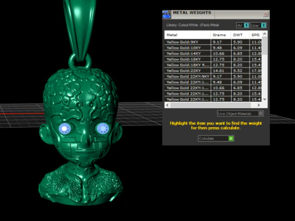
Task: Toggle the GV switch
Action: [243, 25]
